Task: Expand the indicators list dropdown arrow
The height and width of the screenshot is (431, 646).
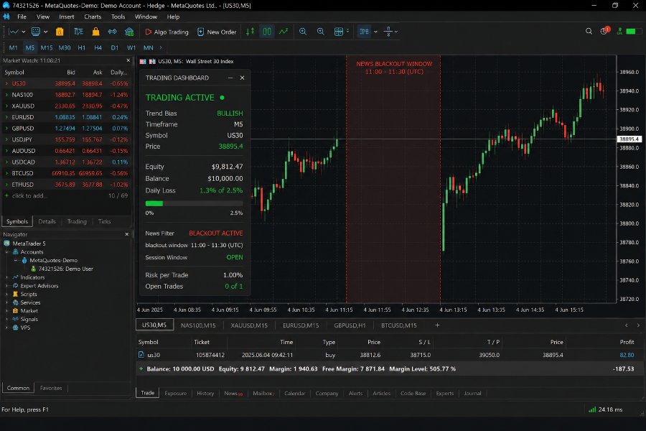Action: click(375, 32)
